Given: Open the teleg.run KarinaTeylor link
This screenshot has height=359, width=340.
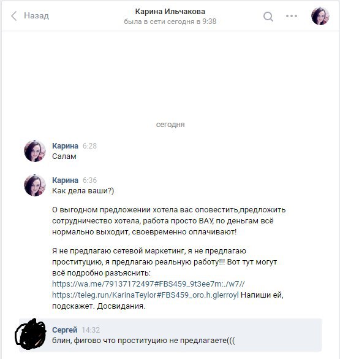Looking at the screenshot, I should pos(145,295).
